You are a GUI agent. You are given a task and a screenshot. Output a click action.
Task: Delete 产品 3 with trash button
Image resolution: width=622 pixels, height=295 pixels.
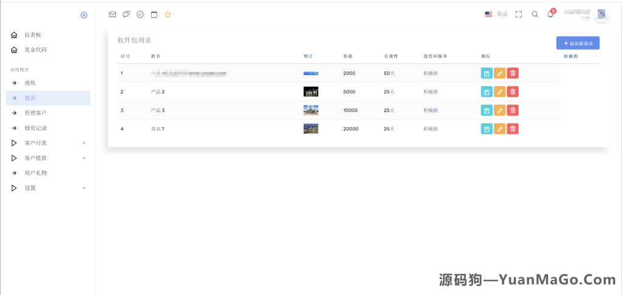pos(513,110)
